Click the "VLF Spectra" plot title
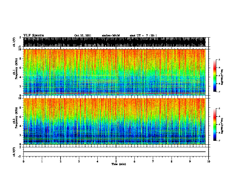 tap(34, 35)
